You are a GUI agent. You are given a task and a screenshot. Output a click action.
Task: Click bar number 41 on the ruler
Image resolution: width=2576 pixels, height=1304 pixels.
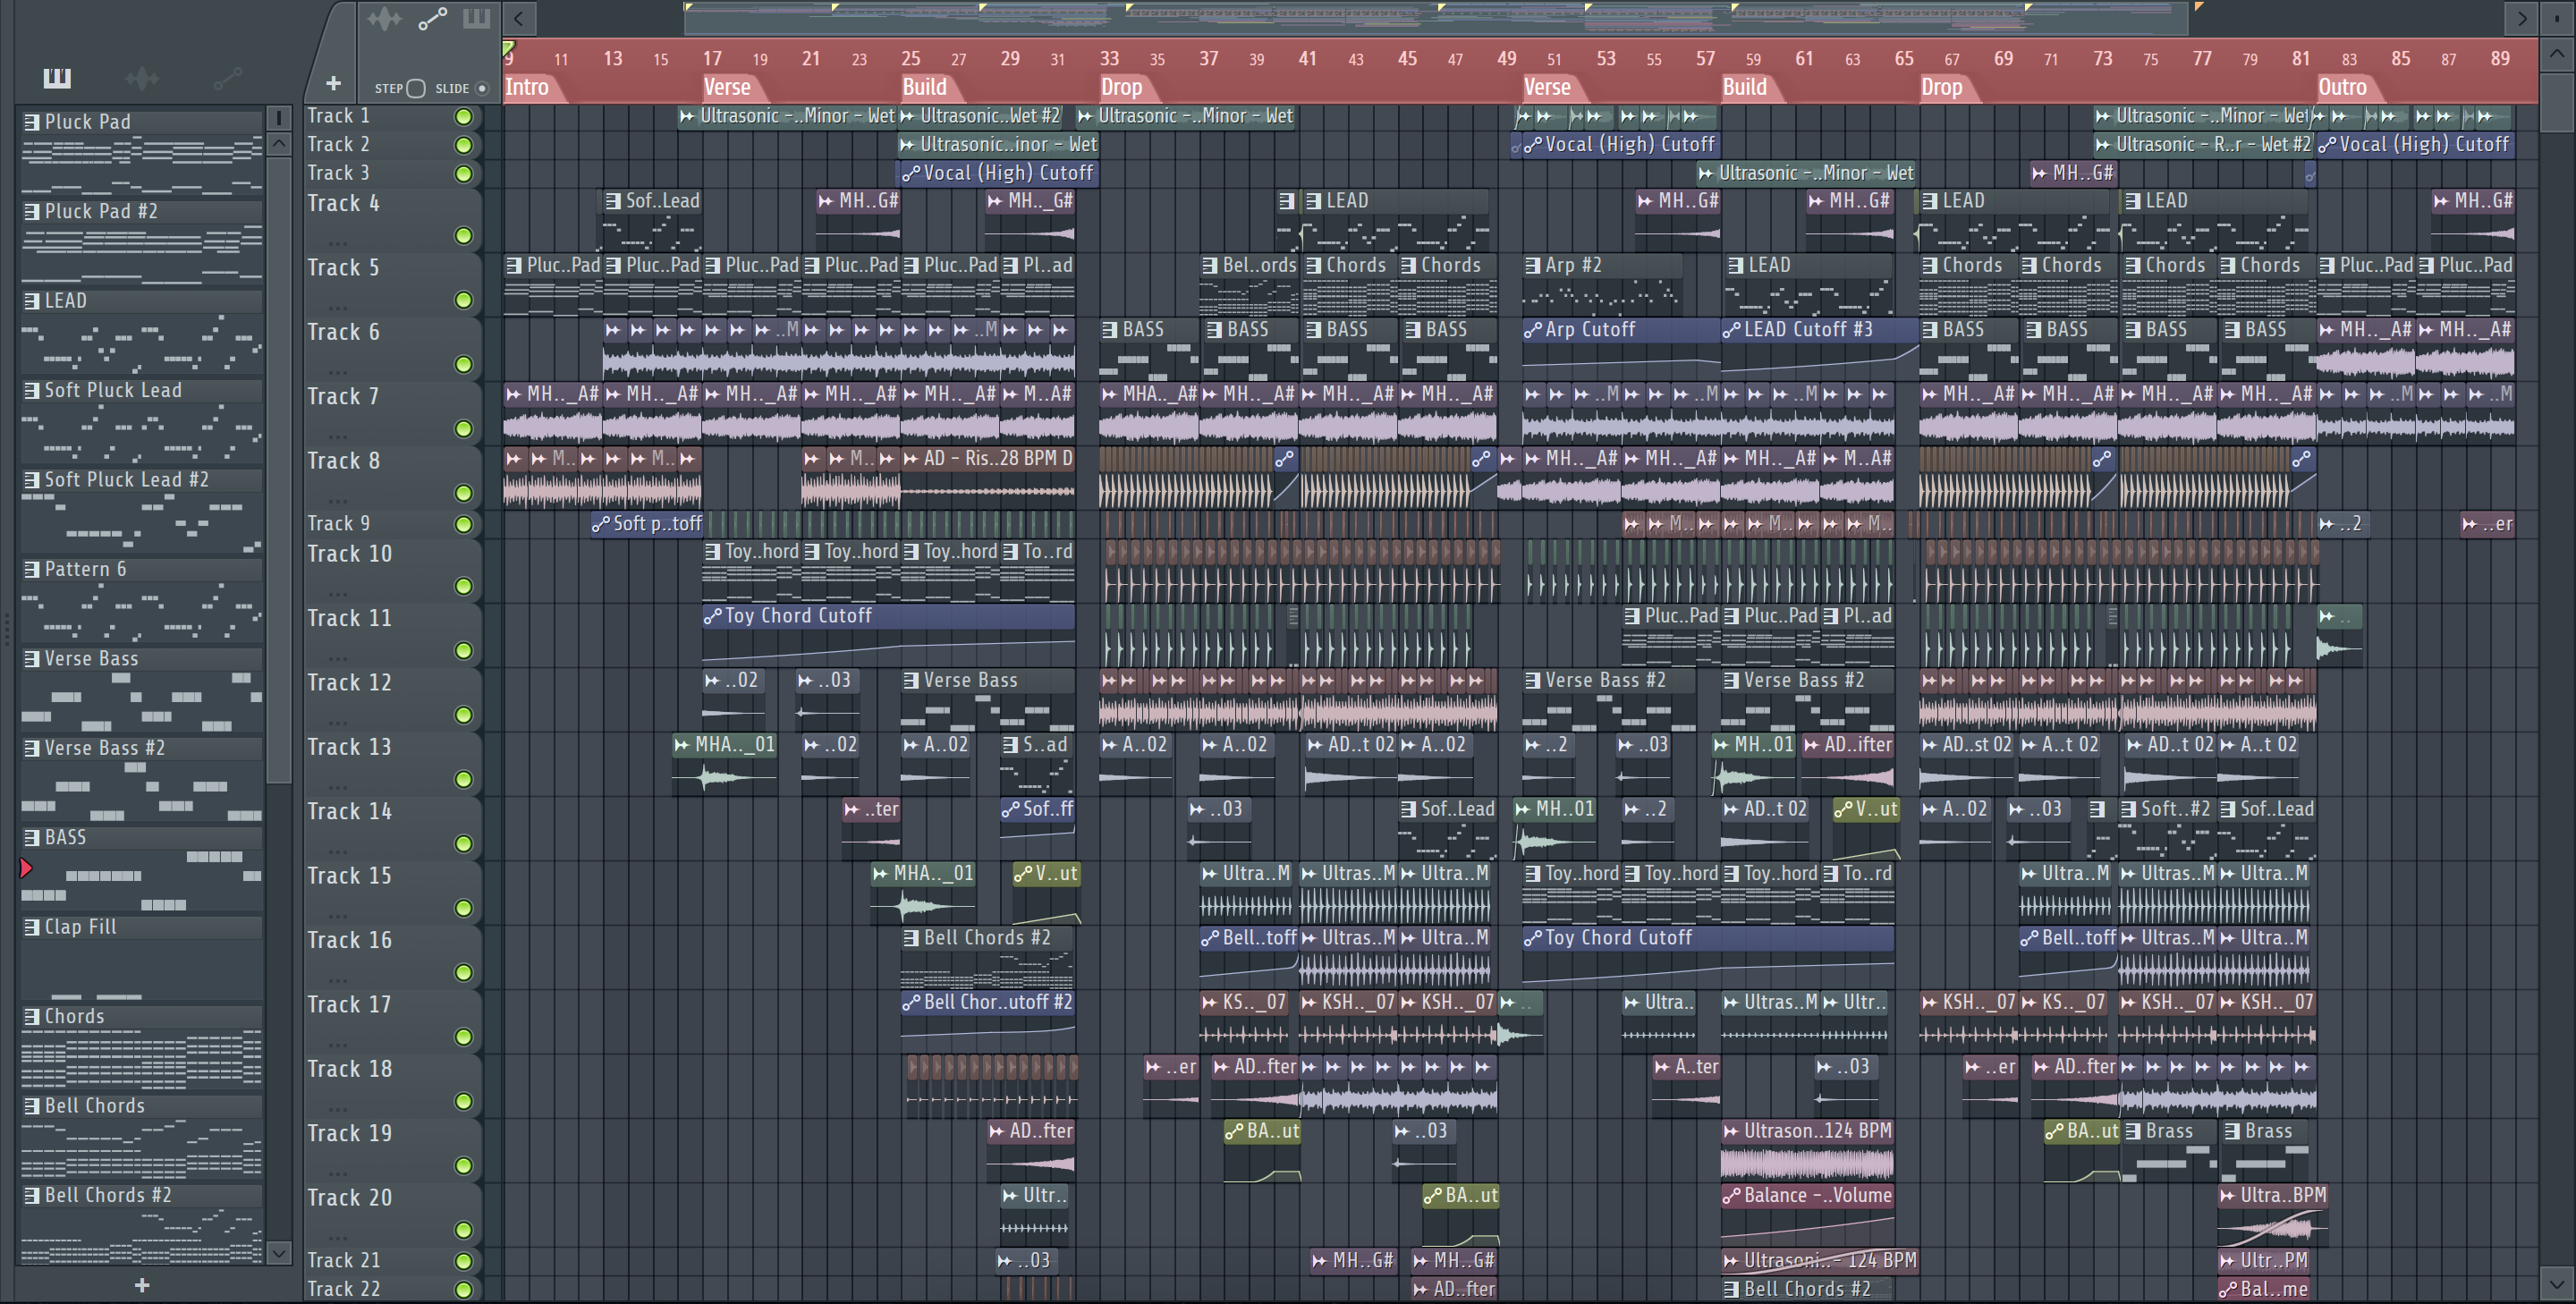click(x=1307, y=59)
